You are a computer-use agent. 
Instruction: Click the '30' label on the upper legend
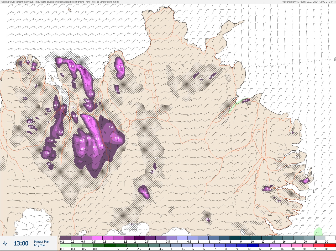[326, 242]
